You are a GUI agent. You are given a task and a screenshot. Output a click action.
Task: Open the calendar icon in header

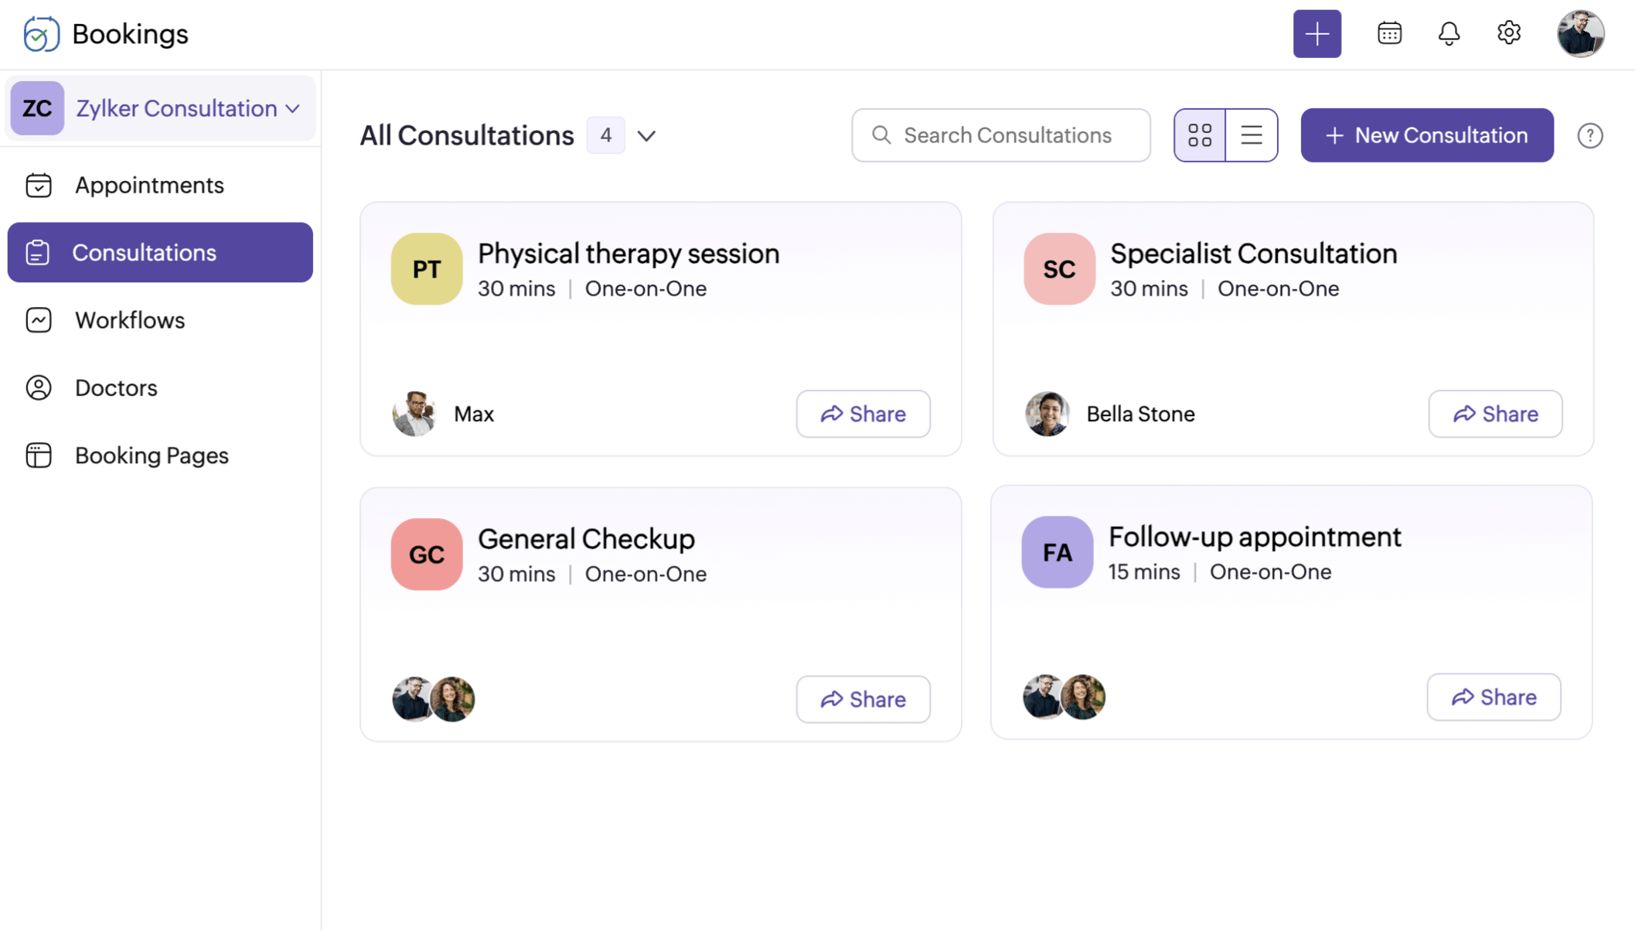[x=1389, y=34]
